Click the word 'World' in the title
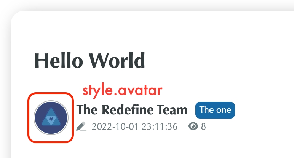The image size is (294, 158). [x=117, y=61]
